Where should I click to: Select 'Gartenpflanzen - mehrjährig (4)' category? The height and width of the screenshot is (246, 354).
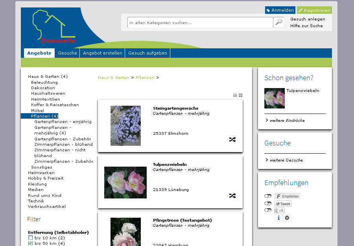53,130
